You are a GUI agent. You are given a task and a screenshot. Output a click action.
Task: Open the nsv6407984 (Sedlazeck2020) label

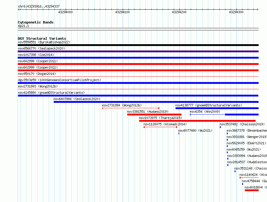[x=77, y=99]
